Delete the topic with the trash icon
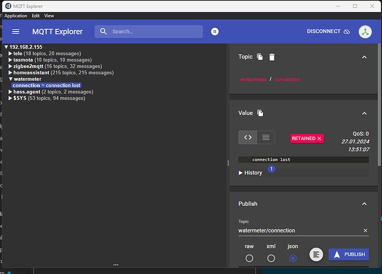 tap(272, 57)
